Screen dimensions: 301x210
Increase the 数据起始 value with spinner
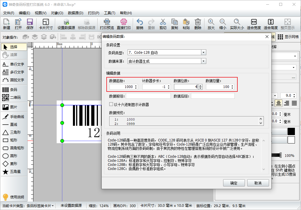click(136, 86)
